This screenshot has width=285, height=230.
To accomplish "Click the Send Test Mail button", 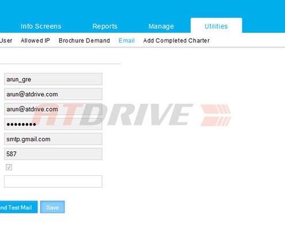I will pyautogui.click(x=18, y=207).
